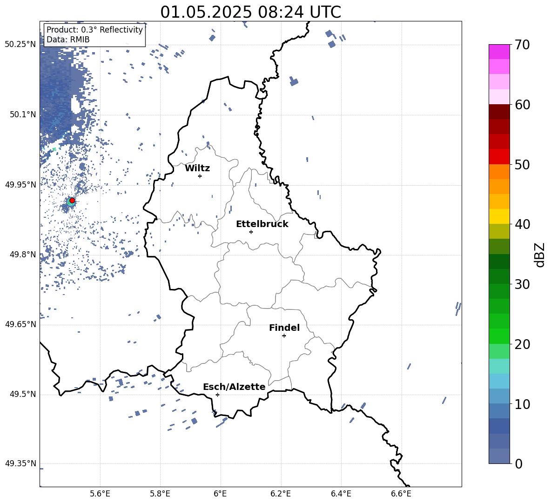Click the Esch/Alzette city label
551x503 pixels.
pyautogui.click(x=234, y=387)
